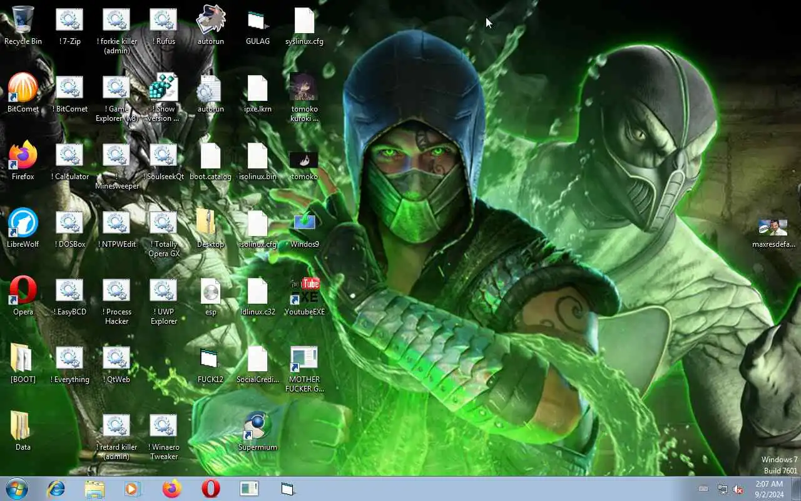This screenshot has width=801, height=501.
Task: Launch Firefox from the taskbar
Action: click(x=172, y=488)
